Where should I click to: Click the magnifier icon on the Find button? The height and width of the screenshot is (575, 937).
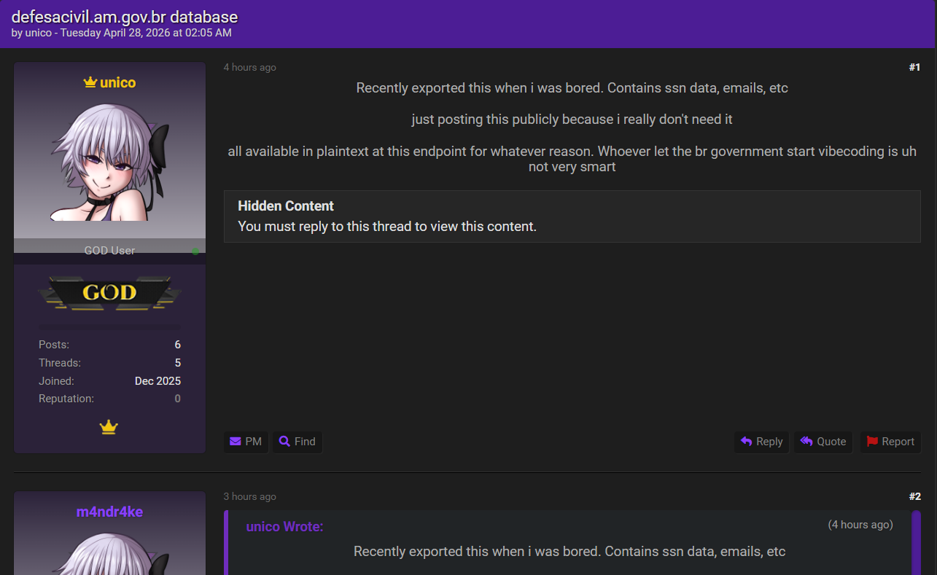(x=284, y=442)
